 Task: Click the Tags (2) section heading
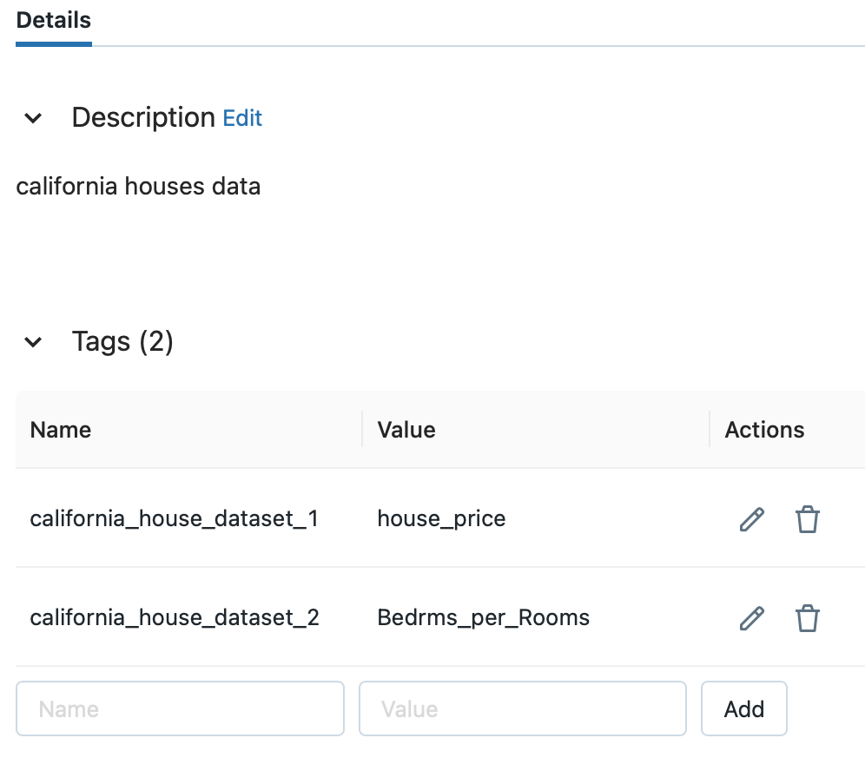(122, 341)
